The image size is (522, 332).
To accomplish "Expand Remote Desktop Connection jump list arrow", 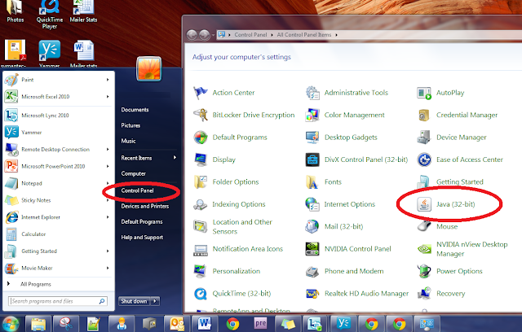I will pos(108,150).
